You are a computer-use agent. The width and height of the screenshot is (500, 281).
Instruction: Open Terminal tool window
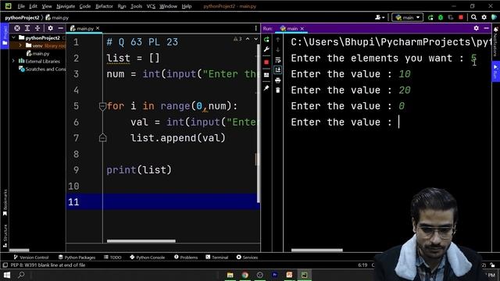(x=217, y=257)
